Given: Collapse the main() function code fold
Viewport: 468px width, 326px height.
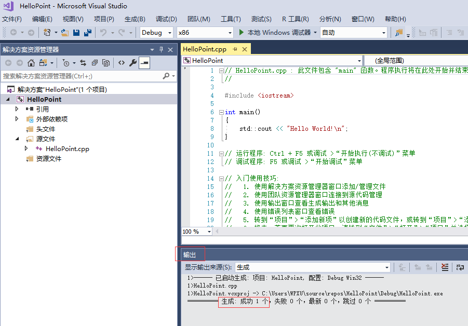Looking at the screenshot, I should pos(221,113).
